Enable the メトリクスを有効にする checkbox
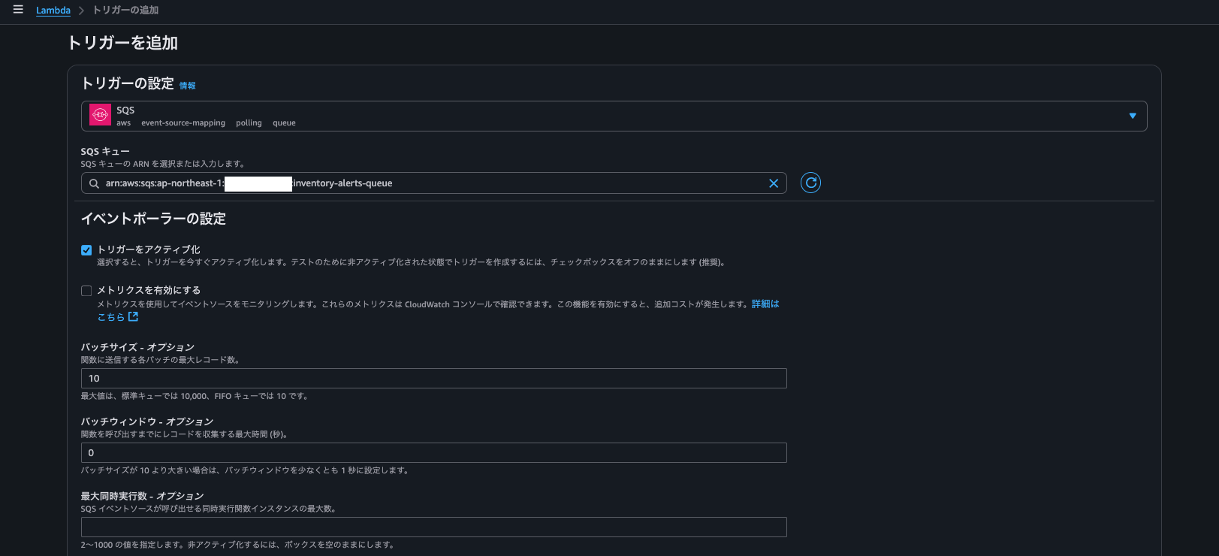 (x=86, y=291)
